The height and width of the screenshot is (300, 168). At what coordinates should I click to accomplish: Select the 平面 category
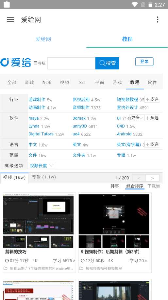(x=100, y=83)
